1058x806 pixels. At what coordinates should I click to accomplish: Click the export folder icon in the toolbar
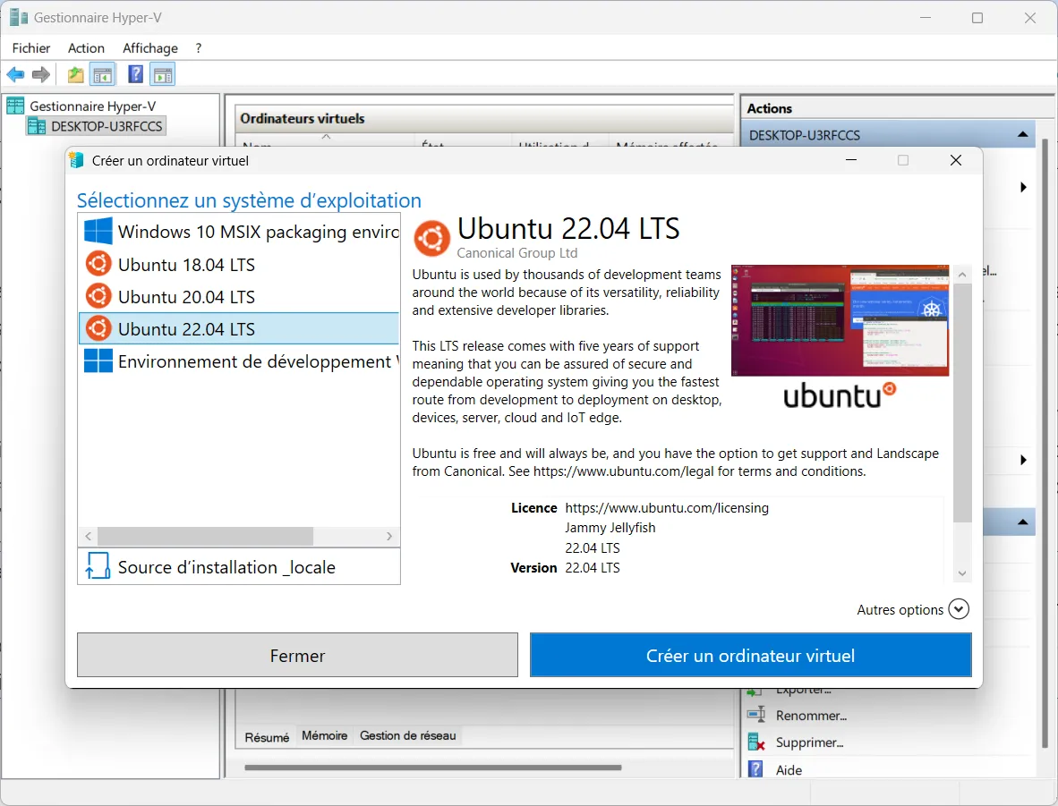tap(75, 74)
